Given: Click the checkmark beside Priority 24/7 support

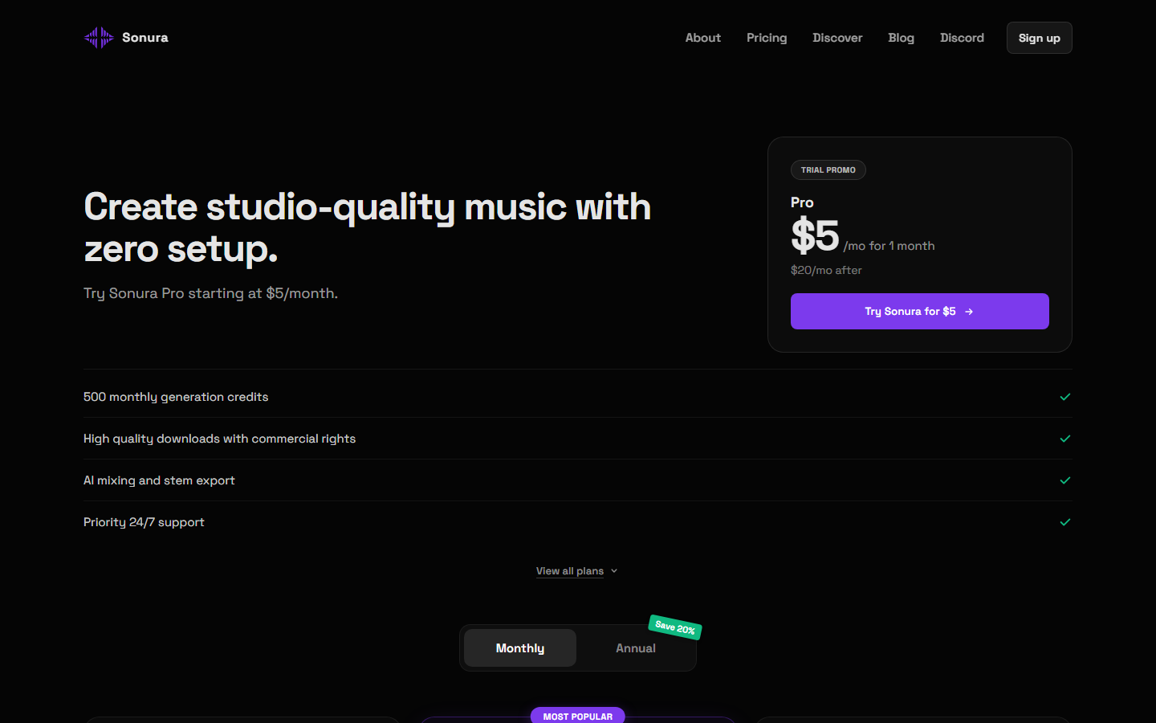Looking at the screenshot, I should click(1065, 522).
